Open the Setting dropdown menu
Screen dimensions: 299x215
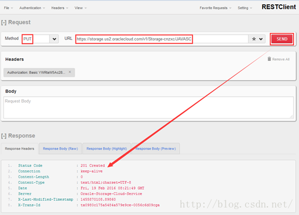tap(244, 8)
